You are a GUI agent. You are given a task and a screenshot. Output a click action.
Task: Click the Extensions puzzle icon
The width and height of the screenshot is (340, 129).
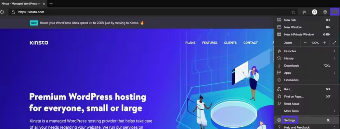pos(279,80)
